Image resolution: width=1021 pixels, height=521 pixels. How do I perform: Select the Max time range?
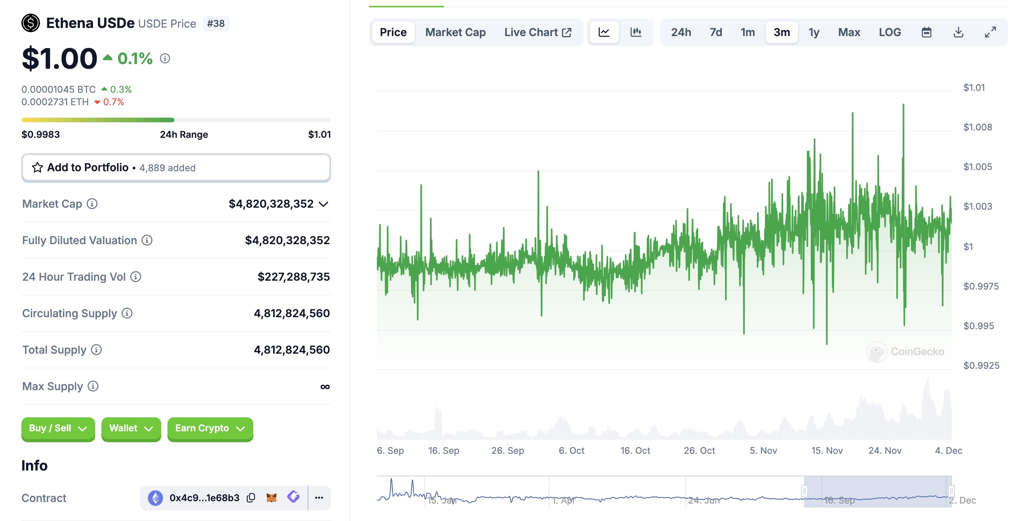click(849, 32)
